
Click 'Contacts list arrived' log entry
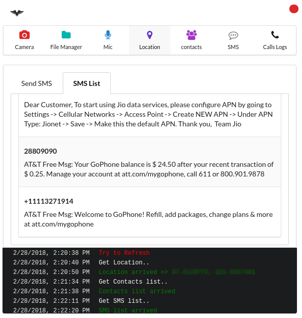click(x=137, y=291)
